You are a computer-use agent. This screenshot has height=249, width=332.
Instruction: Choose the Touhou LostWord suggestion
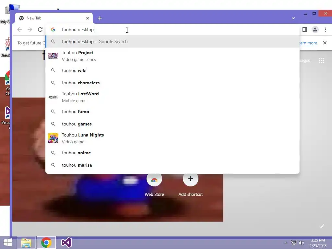(x=172, y=97)
